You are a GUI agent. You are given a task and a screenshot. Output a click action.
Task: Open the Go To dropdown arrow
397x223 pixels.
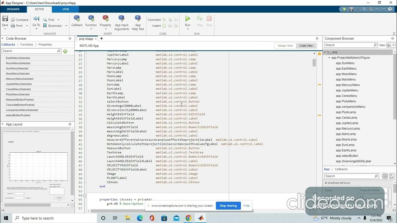(x=36, y=29)
